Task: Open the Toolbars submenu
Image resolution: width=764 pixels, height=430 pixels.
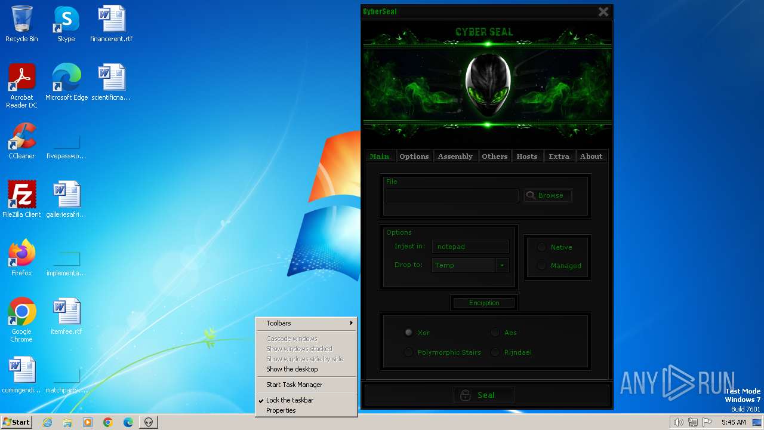Action: click(306, 323)
